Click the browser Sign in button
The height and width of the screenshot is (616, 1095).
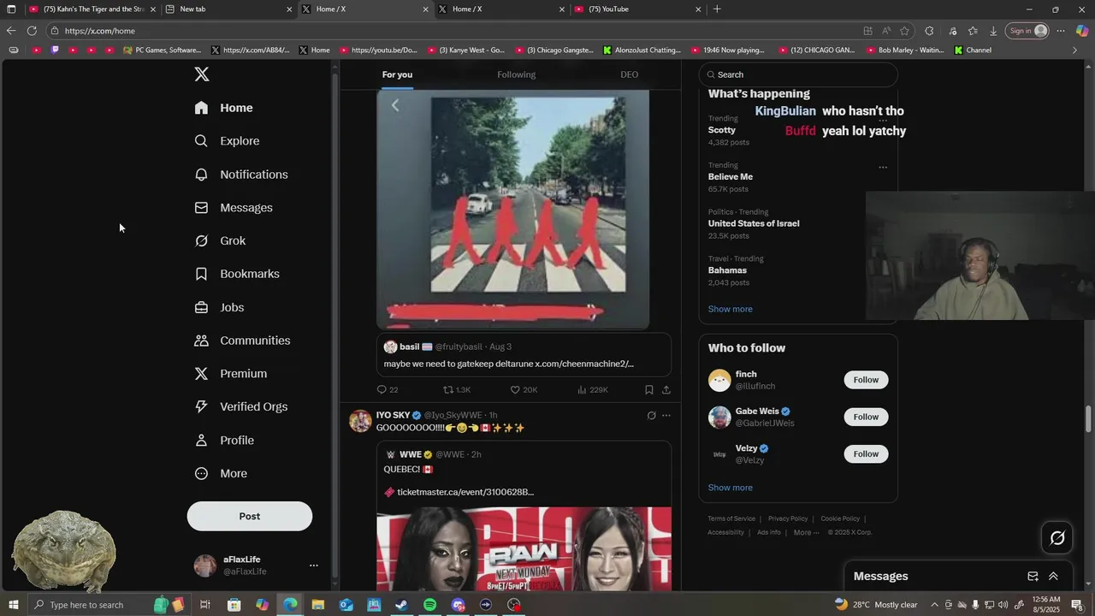pos(1027,31)
